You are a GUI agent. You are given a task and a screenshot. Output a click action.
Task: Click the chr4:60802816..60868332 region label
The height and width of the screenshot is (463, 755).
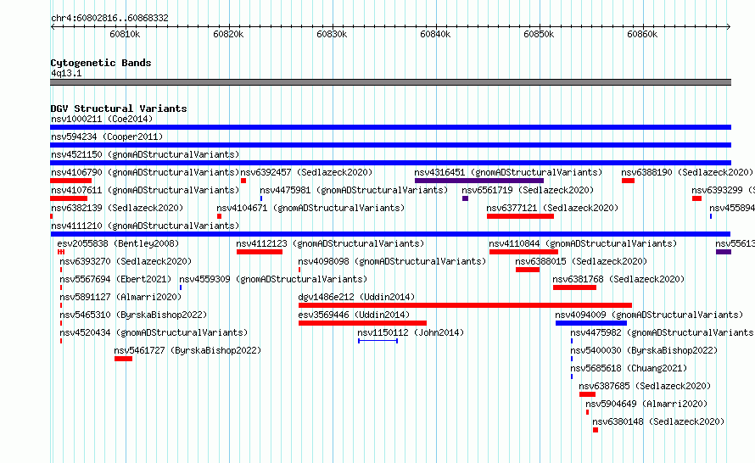109,18
